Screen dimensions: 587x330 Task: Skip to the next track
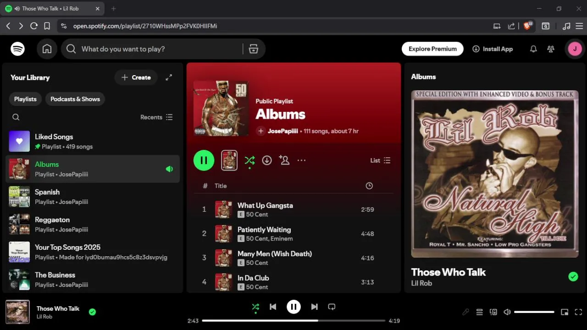click(314, 307)
